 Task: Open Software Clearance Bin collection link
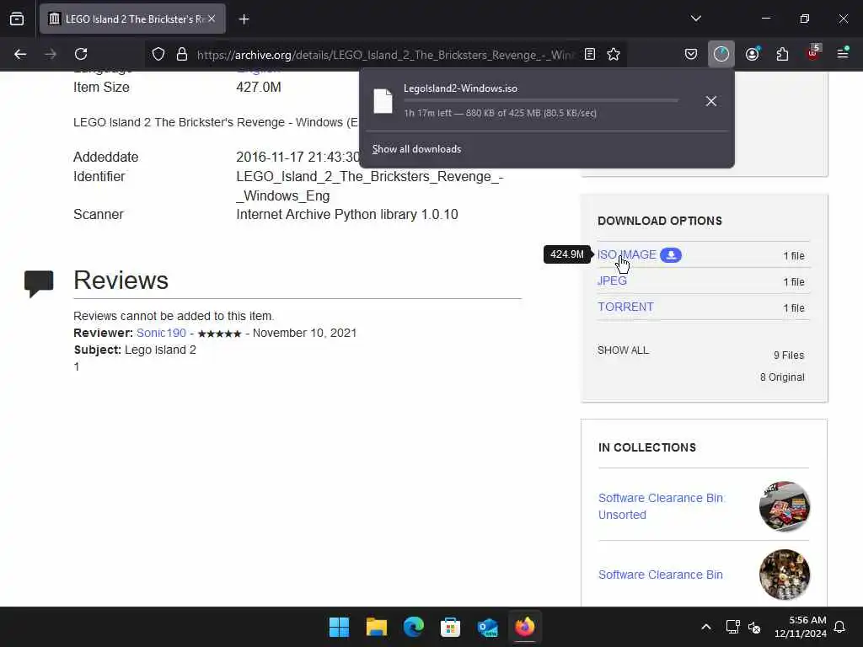(x=661, y=575)
